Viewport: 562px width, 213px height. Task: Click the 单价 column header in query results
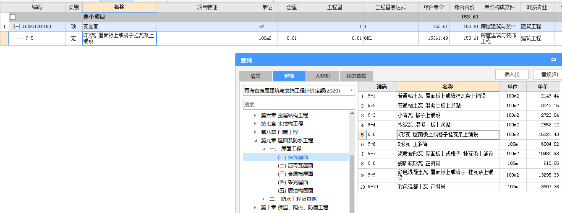(x=543, y=87)
